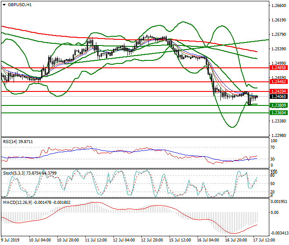Click the 1.22980 price scale value
The height and width of the screenshot is (245, 289).
pyautogui.click(x=279, y=135)
